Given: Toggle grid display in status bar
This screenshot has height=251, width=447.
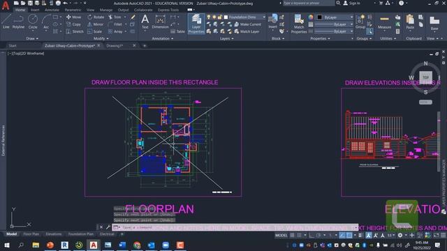Looking at the screenshot, I should [x=292, y=236].
